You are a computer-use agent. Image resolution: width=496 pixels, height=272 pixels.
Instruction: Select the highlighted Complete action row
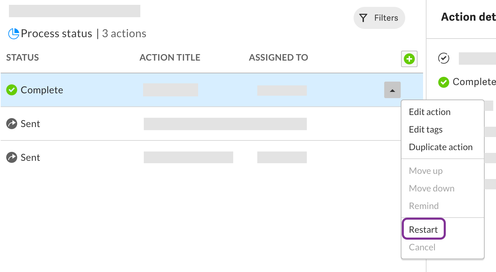[x=212, y=90]
